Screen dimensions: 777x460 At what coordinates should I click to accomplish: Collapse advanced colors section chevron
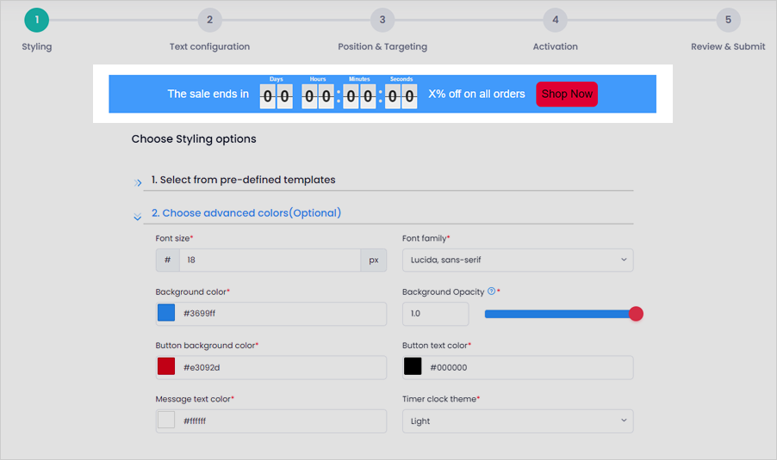tap(138, 217)
